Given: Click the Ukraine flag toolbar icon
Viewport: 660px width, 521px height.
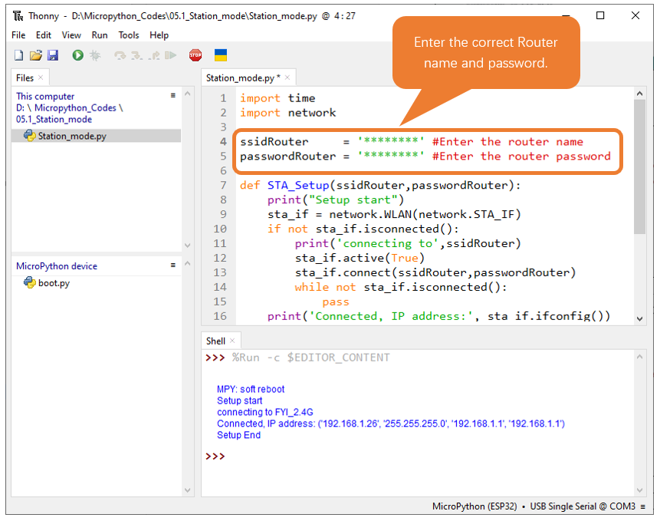Looking at the screenshot, I should click(221, 55).
